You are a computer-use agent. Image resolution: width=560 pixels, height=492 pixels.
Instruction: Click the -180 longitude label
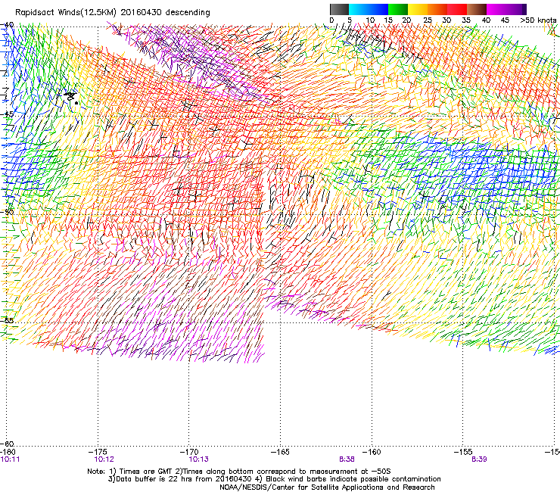8,452
